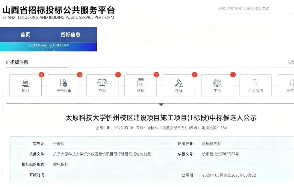Click the red badge on 开标 card
The image size is (294, 187).
(x=156, y=74)
